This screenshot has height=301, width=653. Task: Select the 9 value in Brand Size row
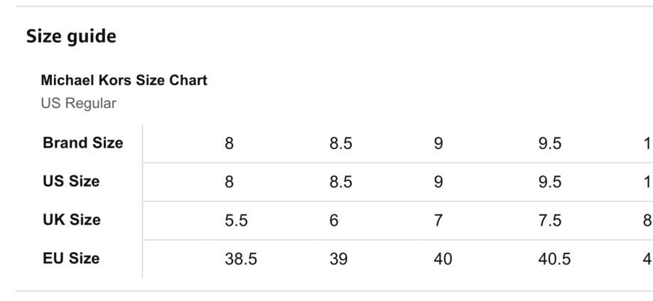438,143
